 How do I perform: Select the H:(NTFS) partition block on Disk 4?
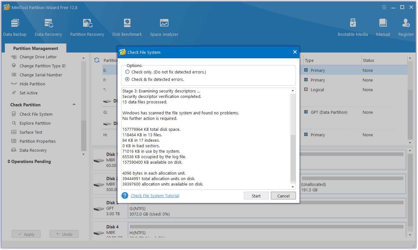[267, 230]
